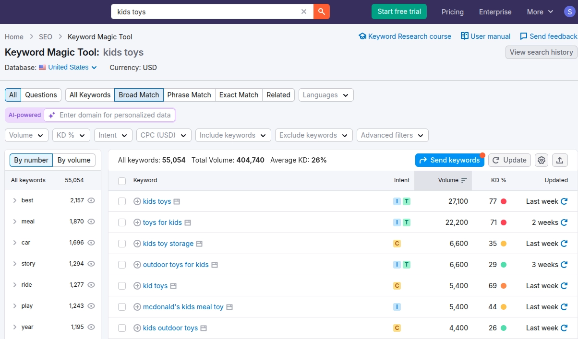Open the KD % filter dropdown
This screenshot has width=578, height=339.
(71, 135)
